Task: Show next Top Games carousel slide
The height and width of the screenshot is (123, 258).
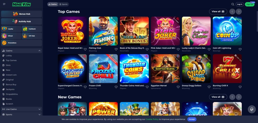Action: pos(239,12)
